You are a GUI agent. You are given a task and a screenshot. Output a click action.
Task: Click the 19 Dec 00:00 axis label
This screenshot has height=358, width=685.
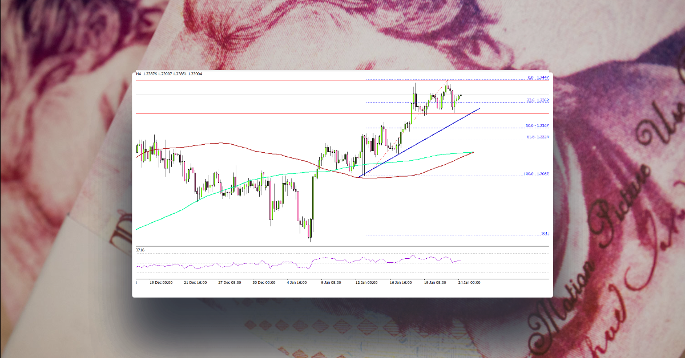tap(162, 282)
